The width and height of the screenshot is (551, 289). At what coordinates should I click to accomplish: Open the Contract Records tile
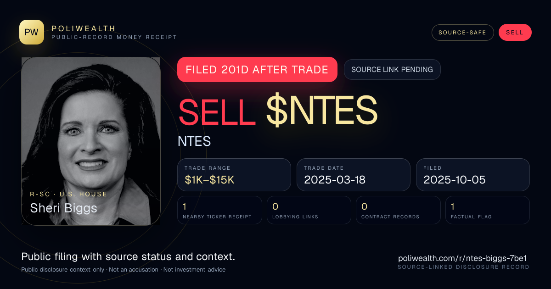398,210
